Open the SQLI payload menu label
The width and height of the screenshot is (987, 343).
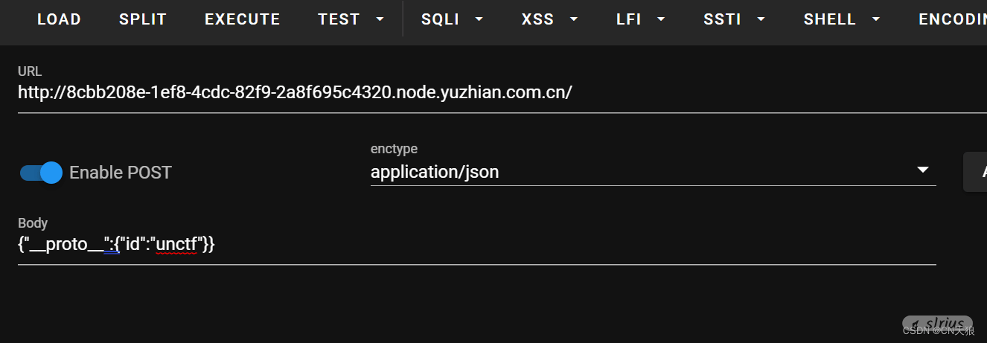coord(440,19)
